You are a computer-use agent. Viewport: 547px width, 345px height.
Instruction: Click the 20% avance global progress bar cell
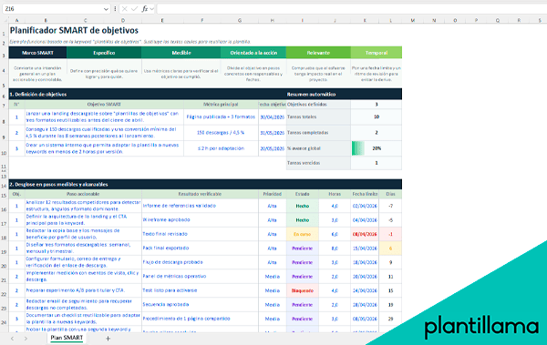tap(377, 148)
